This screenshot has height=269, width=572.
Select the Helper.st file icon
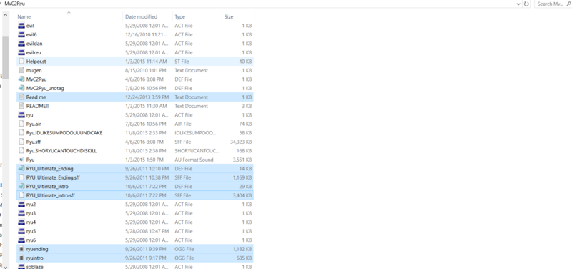[21, 62]
